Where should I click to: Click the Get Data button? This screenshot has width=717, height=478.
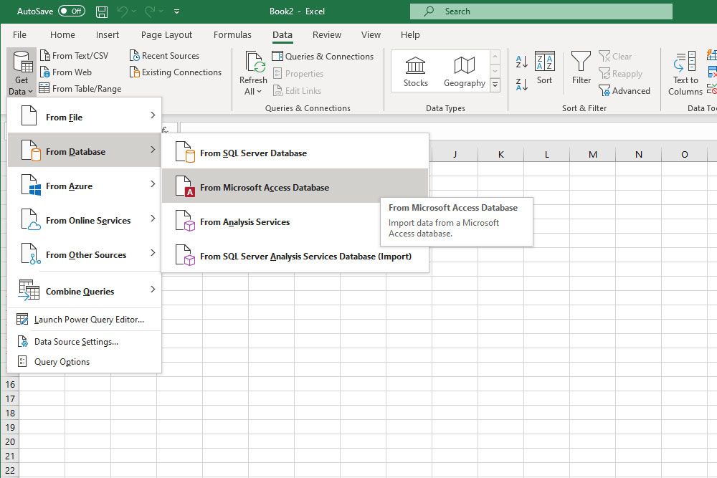22,72
